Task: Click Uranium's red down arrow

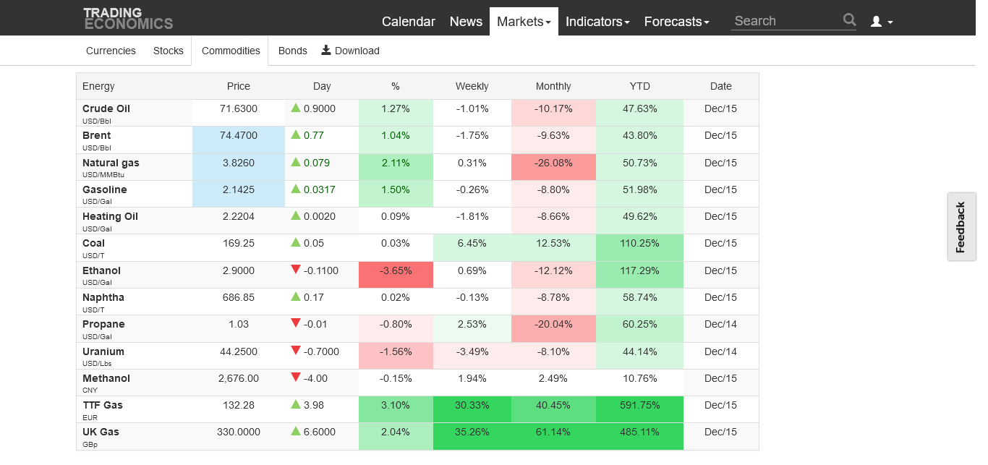Action: [x=296, y=351]
